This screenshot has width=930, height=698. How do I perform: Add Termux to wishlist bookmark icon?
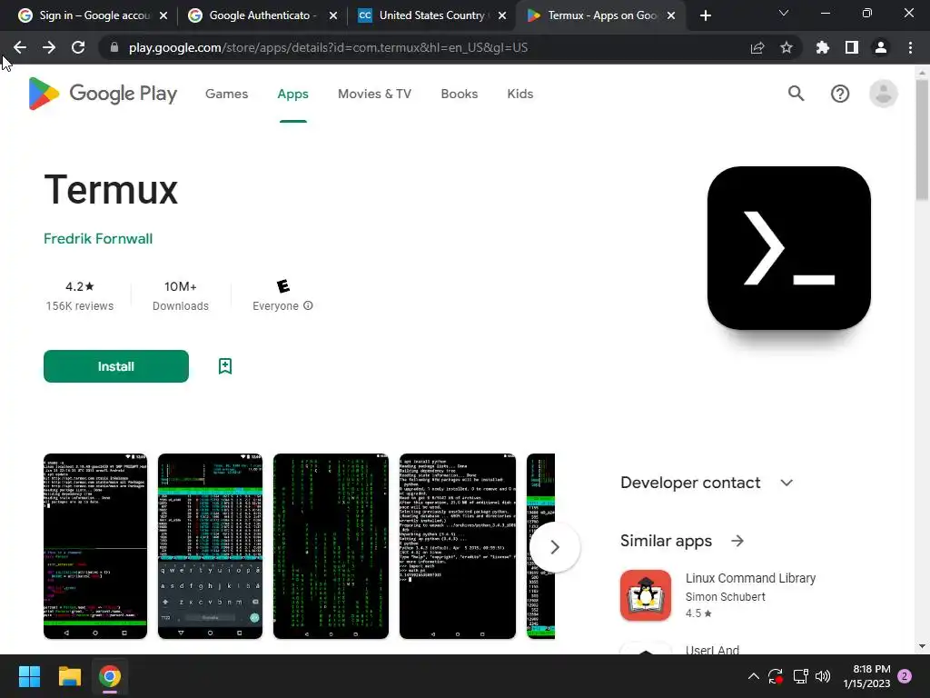point(225,366)
